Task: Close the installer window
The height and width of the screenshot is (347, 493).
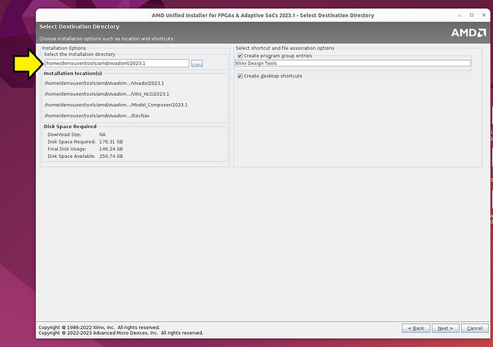Action: [x=484, y=15]
